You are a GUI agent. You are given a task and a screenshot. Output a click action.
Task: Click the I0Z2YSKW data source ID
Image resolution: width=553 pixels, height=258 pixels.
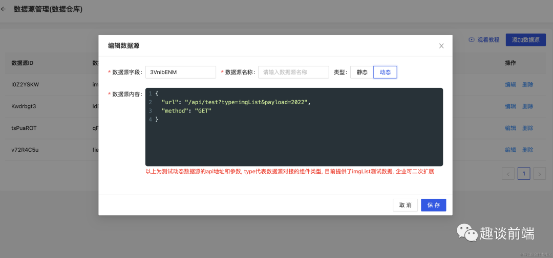[25, 84]
